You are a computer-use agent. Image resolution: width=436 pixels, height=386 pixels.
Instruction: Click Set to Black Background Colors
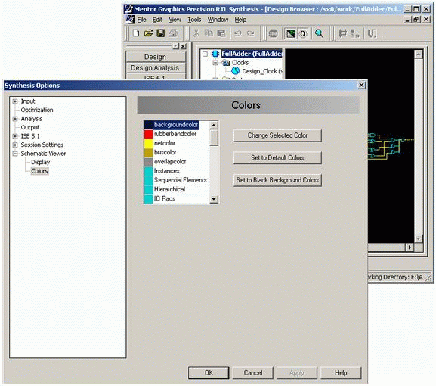click(277, 180)
